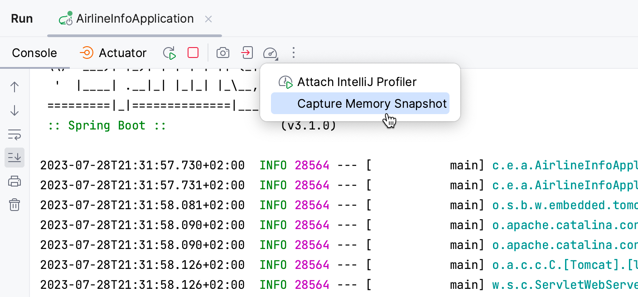
Task: Toggle soft-wrap for console lines
Action: pos(14,134)
